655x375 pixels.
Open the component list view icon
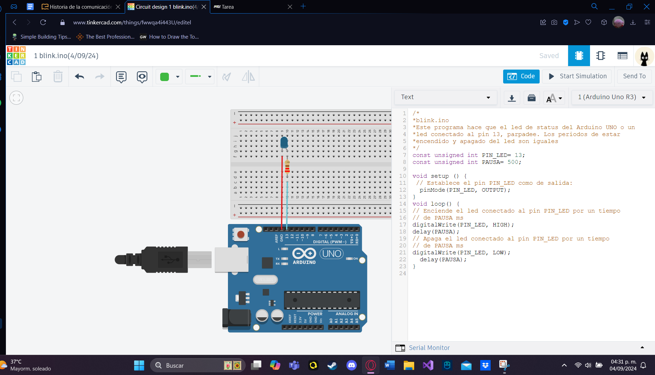[x=622, y=56]
